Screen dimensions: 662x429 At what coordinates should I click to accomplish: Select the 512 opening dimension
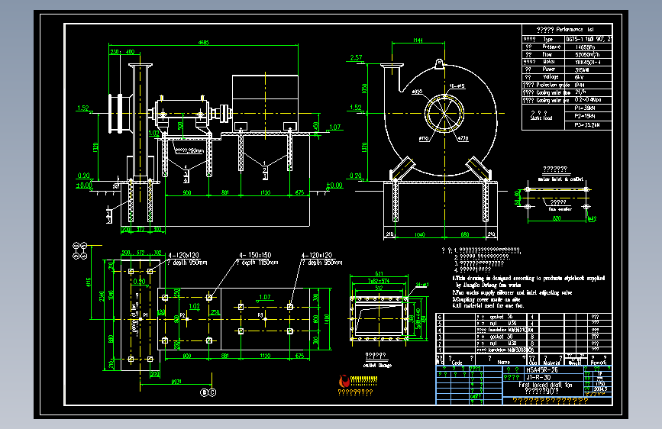pyautogui.click(x=379, y=288)
